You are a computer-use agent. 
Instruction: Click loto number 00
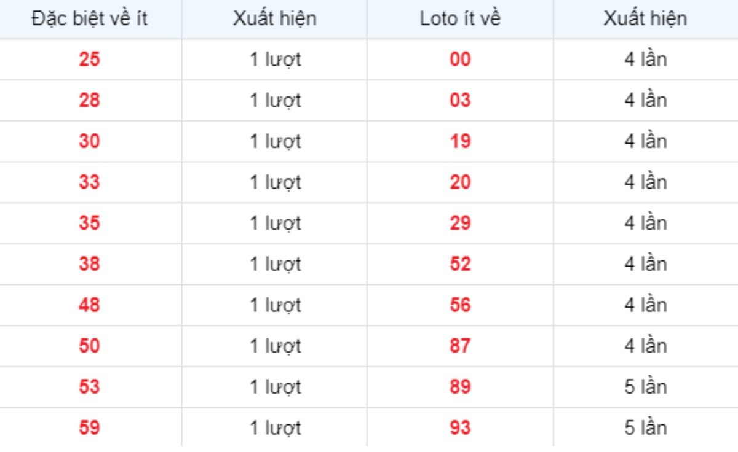click(x=460, y=60)
